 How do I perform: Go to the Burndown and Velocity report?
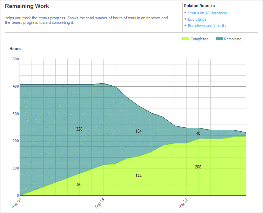207,26
